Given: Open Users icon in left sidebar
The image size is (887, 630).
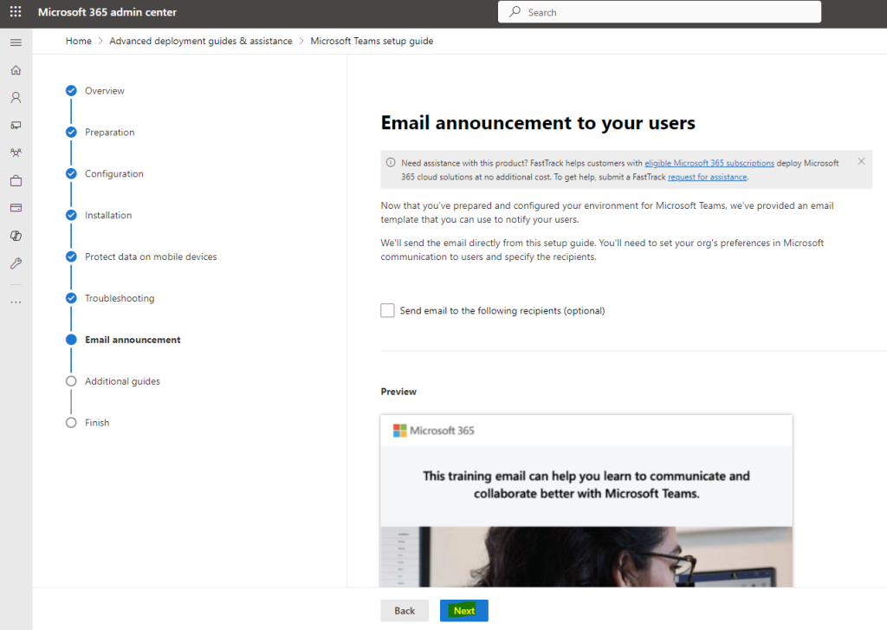Looking at the screenshot, I should [x=16, y=97].
